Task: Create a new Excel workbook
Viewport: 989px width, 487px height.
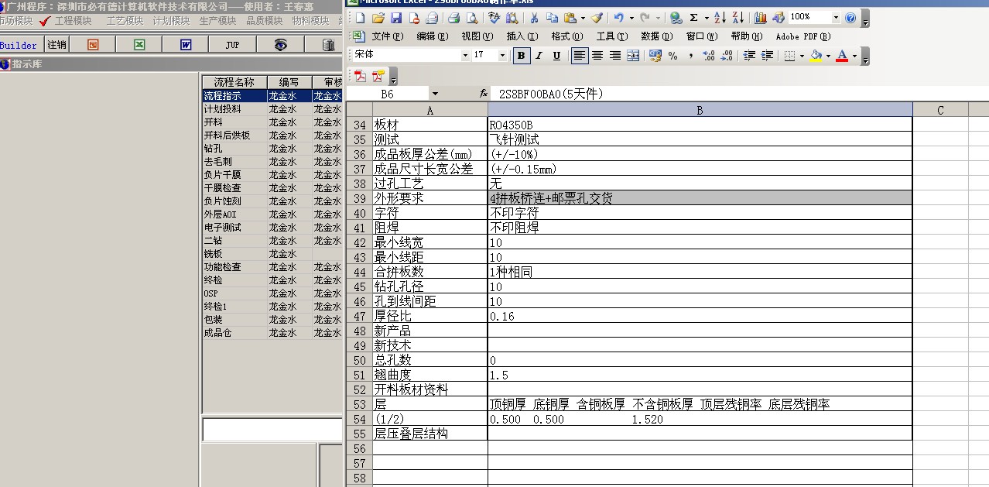Action: 360,17
